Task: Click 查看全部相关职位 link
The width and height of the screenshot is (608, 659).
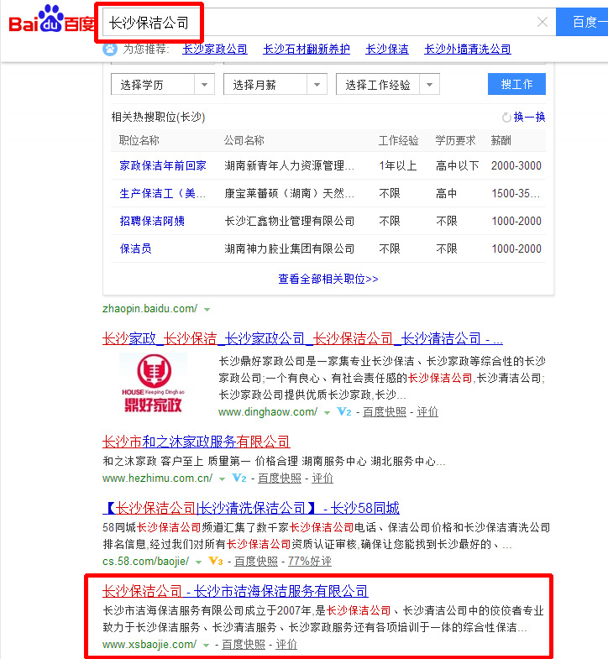Action: [x=328, y=278]
